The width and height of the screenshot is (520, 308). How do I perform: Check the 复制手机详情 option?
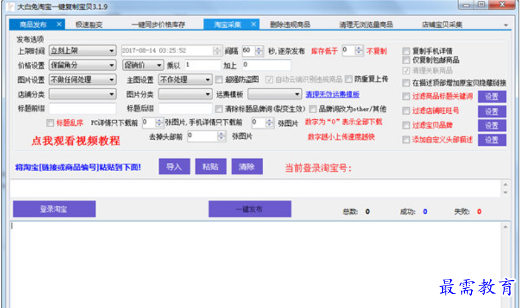[406, 51]
